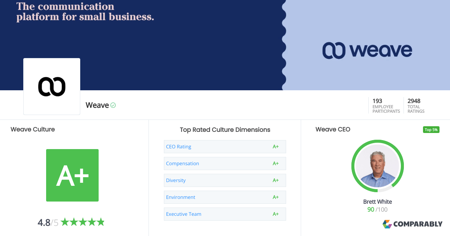Open the Environment dimension row
Image resolution: width=450 pixels, height=236 pixels.
[x=225, y=197]
